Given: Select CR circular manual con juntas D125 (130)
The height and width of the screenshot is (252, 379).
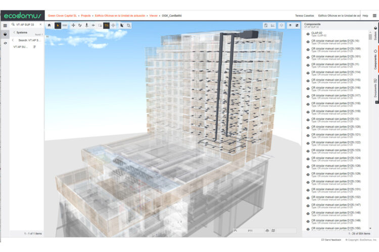Looking at the screenshot, I should coord(336,182).
